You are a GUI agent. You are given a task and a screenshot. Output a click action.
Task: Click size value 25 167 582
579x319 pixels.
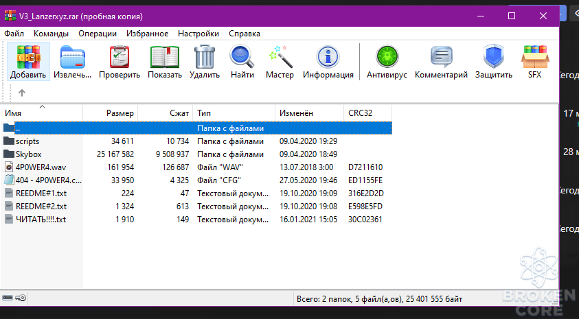coord(115,154)
